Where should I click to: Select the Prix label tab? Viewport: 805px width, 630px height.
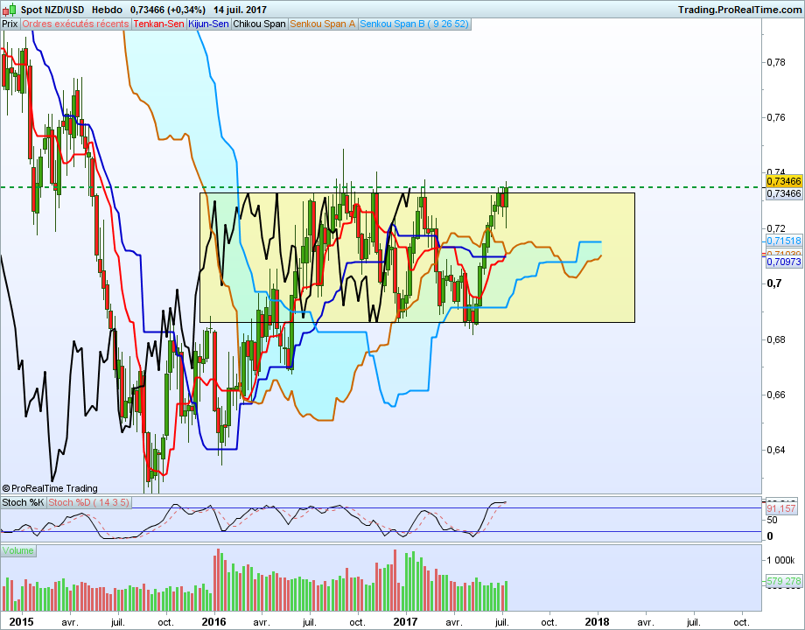point(10,24)
